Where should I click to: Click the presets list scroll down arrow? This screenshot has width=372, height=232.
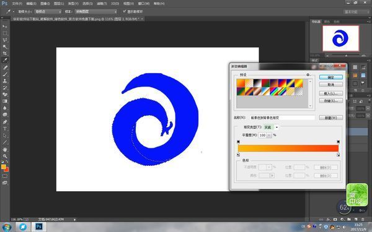(311, 106)
